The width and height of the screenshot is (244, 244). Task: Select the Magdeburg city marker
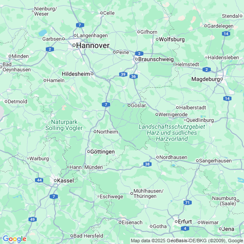pyautogui.click(x=222, y=79)
